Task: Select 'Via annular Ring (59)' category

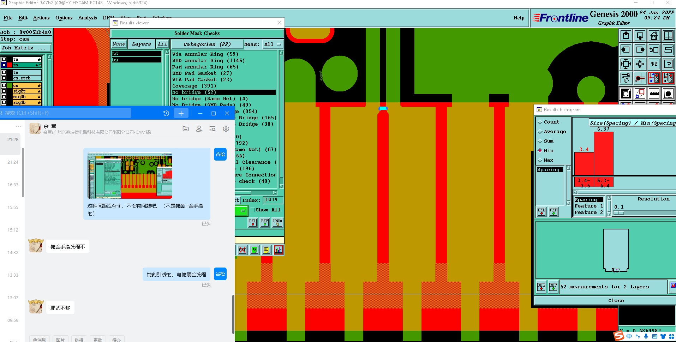Action: [x=205, y=54]
